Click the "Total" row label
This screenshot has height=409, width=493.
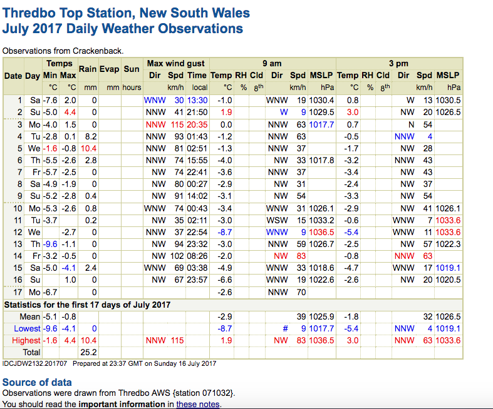tap(31, 352)
